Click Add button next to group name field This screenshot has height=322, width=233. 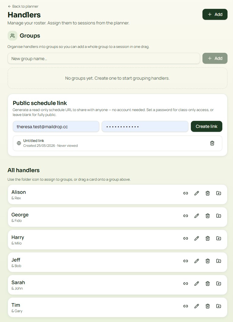[215, 58]
